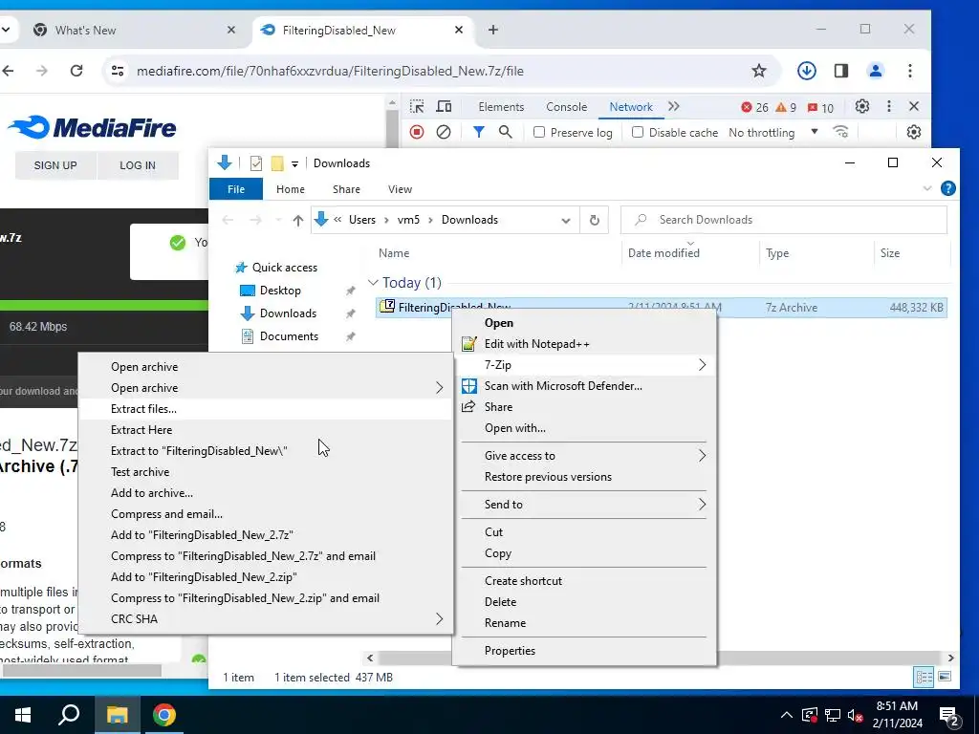Viewport: 979px width, 734px height.
Task: Open Chrome three-dot menu
Action: (910, 71)
